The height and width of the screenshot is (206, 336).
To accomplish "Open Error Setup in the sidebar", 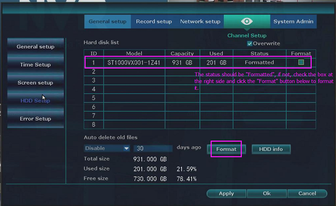I will click(x=36, y=118).
